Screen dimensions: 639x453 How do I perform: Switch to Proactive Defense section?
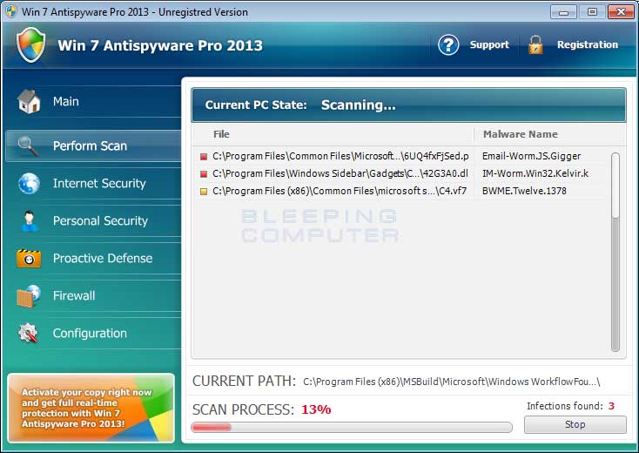pyautogui.click(x=93, y=259)
